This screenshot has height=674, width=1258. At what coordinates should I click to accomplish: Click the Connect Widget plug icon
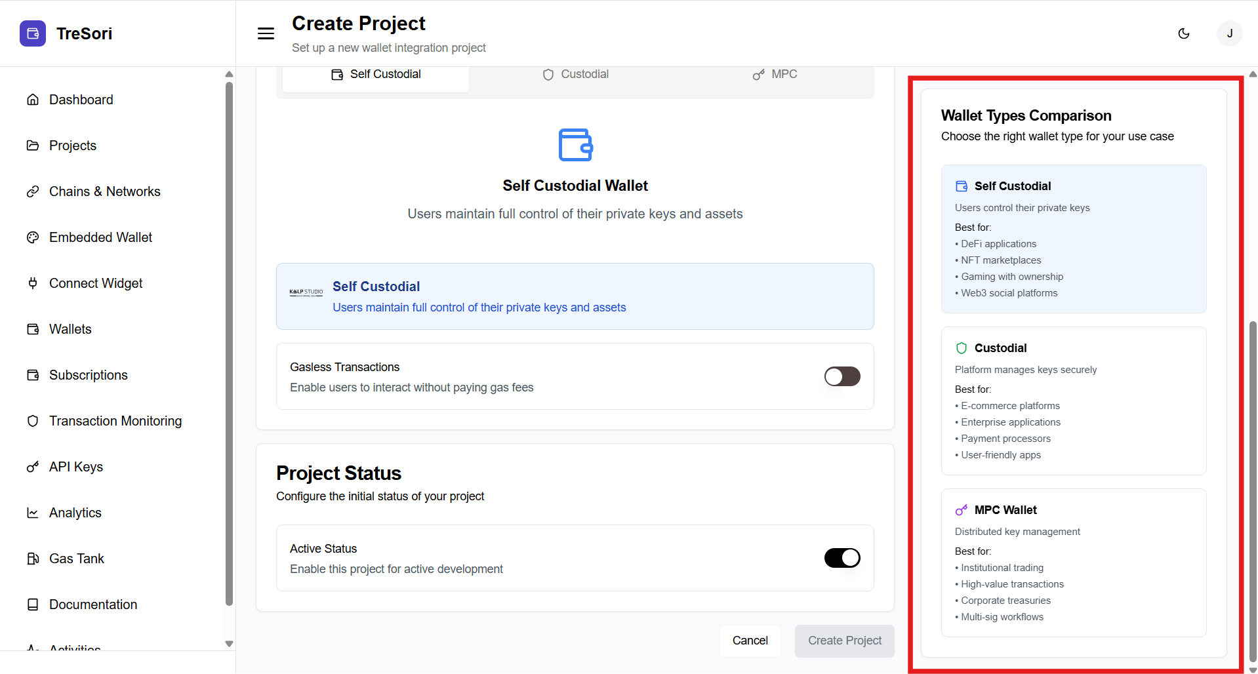point(33,283)
